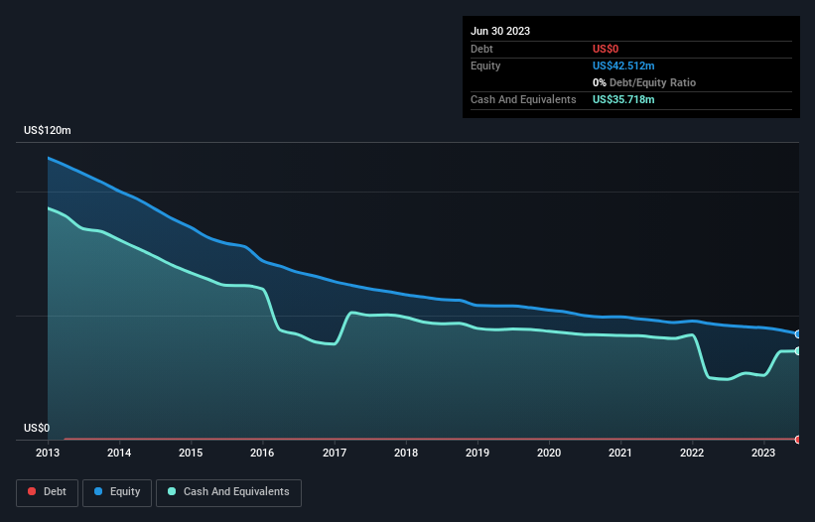Toggle Cash And Equivalents legend button
Screen dimensions: 815x522
(228, 492)
